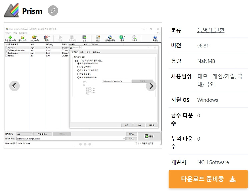
Task: Select the middle carousel dot indicator
Action: pos(85,144)
